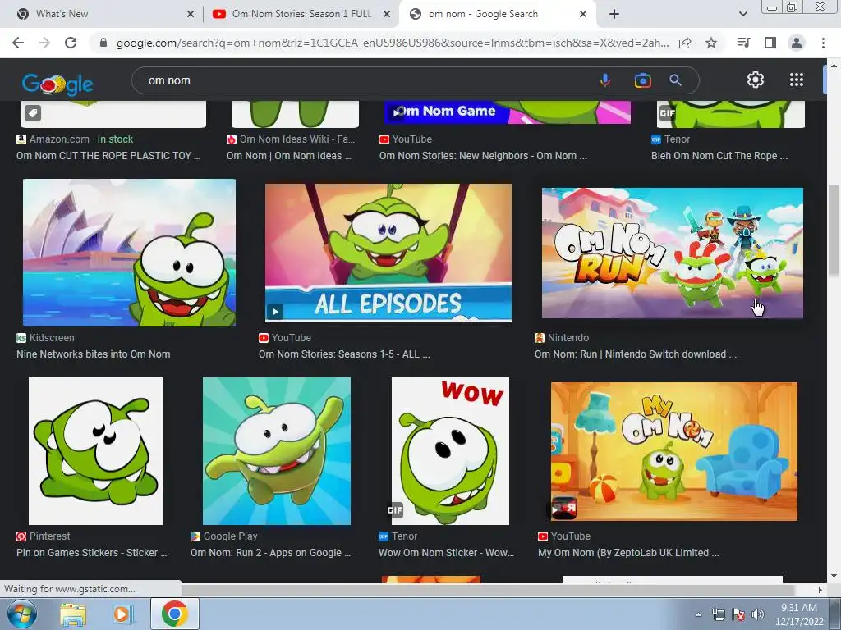Open the Google Play Om Nom Run 2 image
Image resolution: width=841 pixels, height=630 pixels.
click(x=277, y=451)
